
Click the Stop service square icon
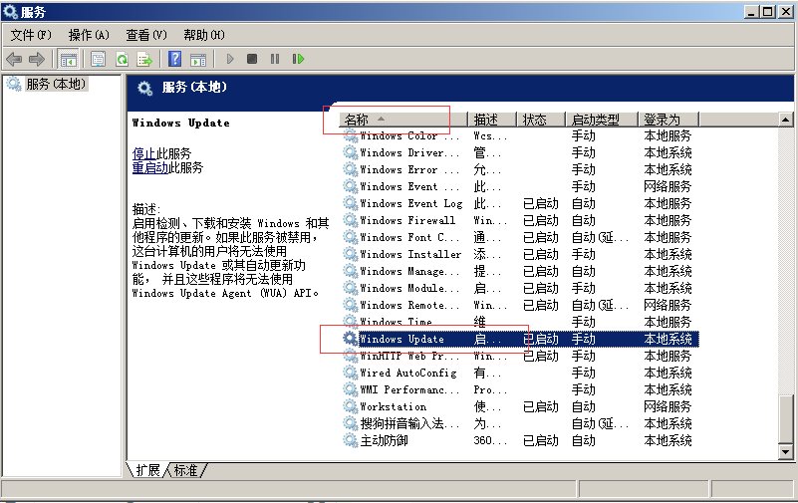point(252,59)
